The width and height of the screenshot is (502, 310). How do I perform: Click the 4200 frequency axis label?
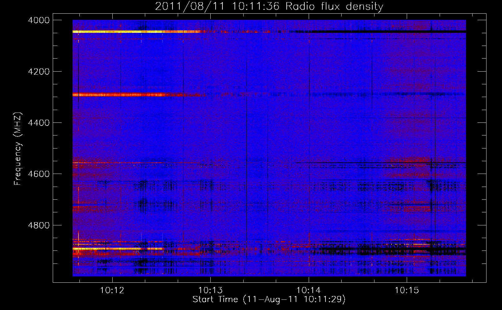click(x=39, y=72)
